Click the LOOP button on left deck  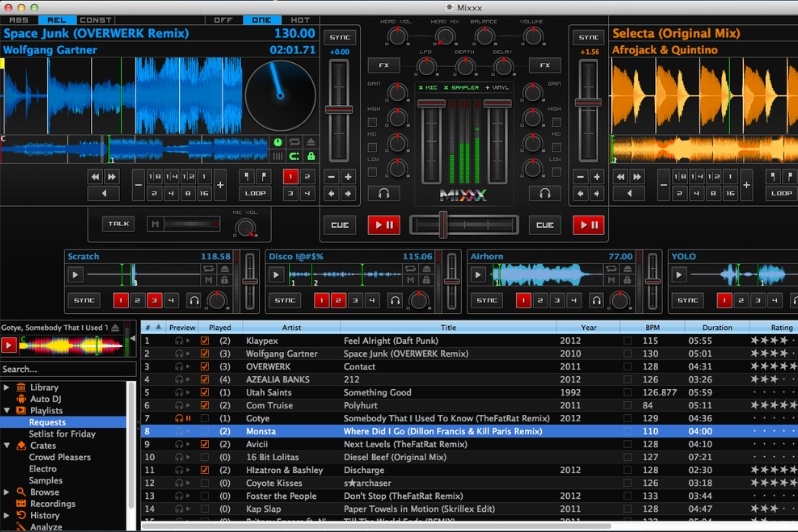tap(255, 193)
